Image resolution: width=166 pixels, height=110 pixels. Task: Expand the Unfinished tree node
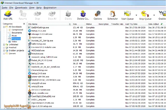tap(4, 45)
